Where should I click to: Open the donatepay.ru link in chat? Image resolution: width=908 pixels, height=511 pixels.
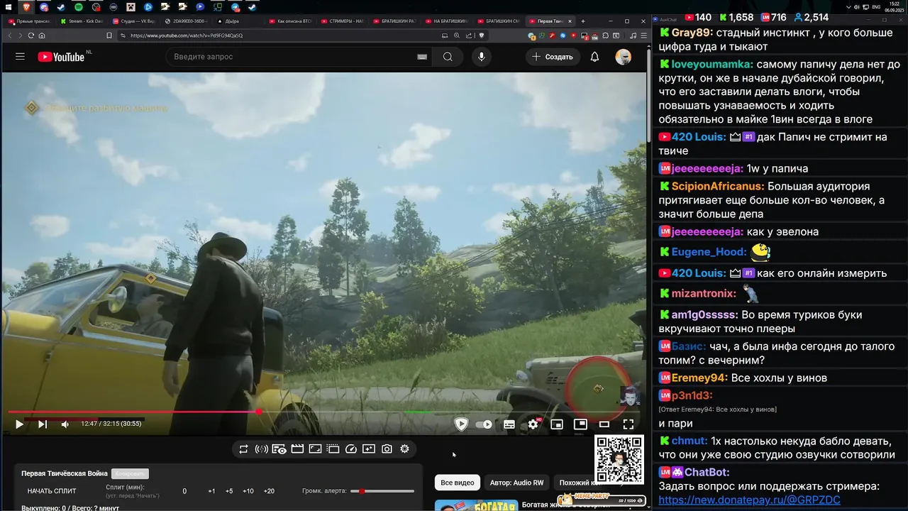click(x=749, y=500)
